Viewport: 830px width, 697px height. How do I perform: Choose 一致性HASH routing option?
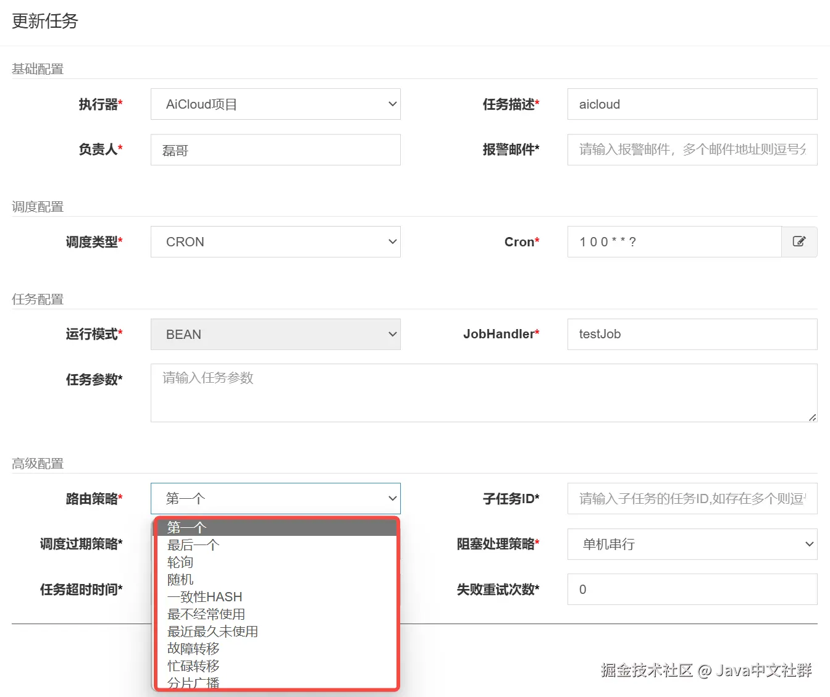click(275, 597)
